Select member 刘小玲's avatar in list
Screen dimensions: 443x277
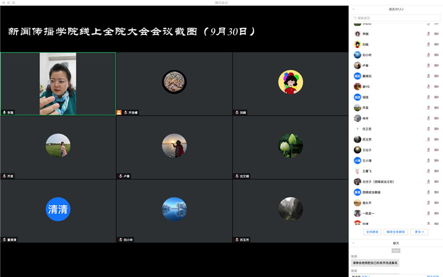[357, 55]
